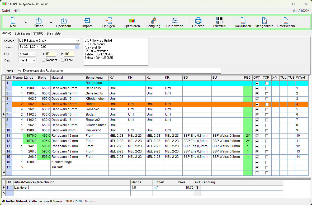Switch to the Schnittpläne tab
Screen dimensions: 312x205
(x=22, y=34)
